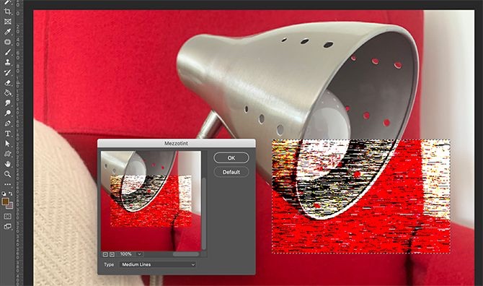The height and width of the screenshot is (286, 483).
Task: Click the preview's zoom-in plus button
Action: (x=112, y=254)
